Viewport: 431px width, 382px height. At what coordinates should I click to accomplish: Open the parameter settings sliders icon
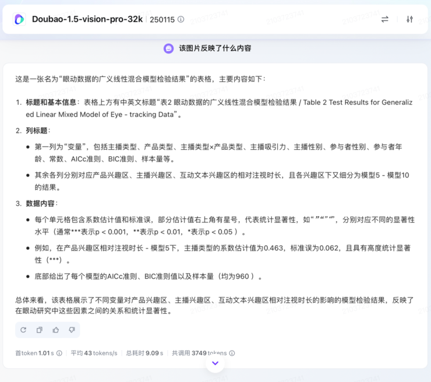(409, 19)
